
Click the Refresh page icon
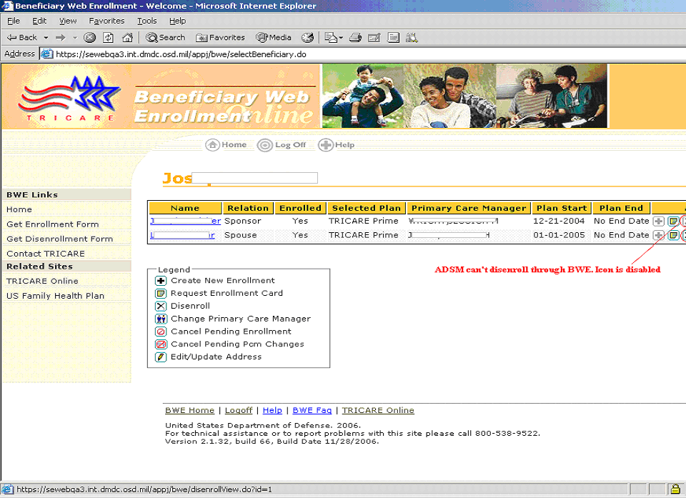[109, 38]
